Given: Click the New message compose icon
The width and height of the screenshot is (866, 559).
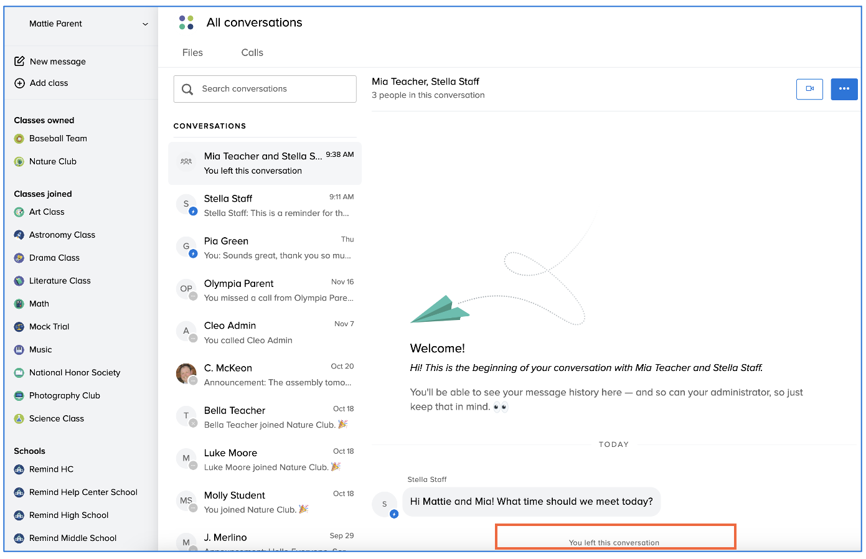Looking at the screenshot, I should pyautogui.click(x=19, y=61).
